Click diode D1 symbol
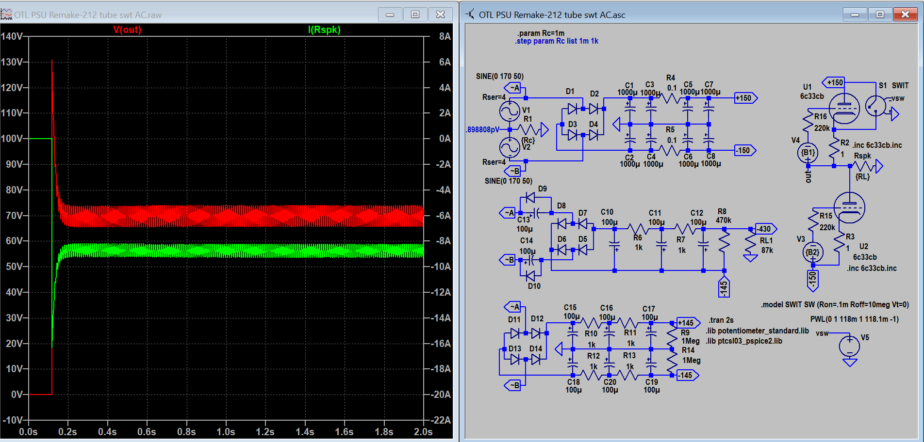 coord(573,109)
